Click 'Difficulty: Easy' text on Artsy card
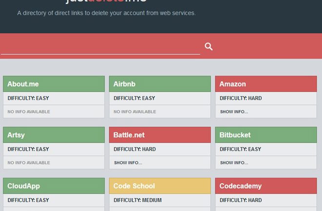 28,149
